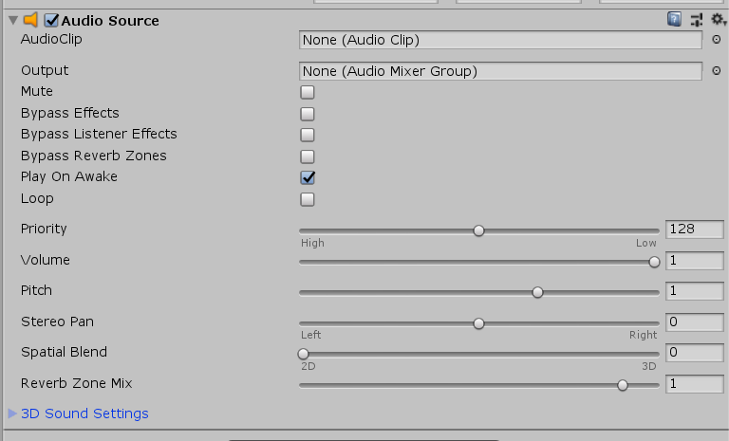Viewport: 729px width, 441px height.
Task: Click the Pitch value field
Action: (x=694, y=291)
